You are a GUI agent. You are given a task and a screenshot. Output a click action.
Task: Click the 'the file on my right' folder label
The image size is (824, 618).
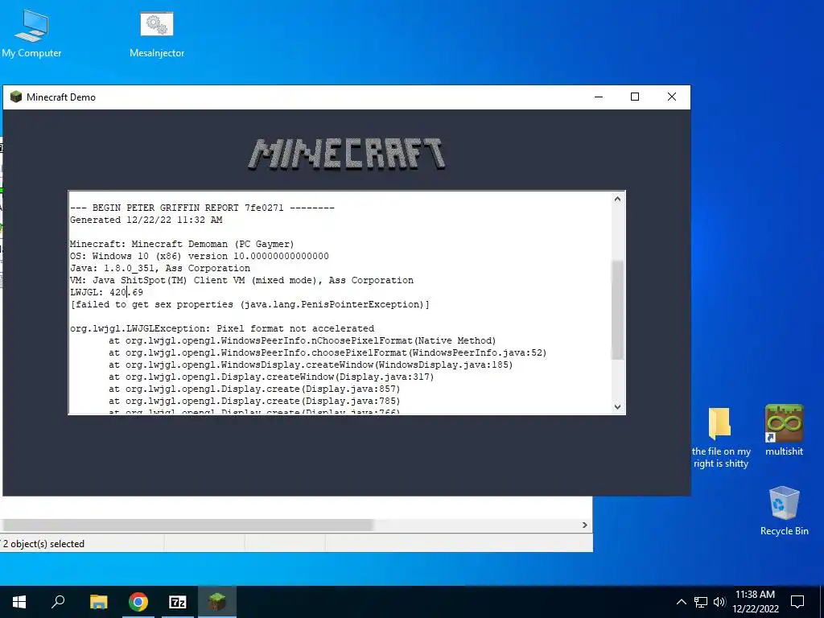(x=721, y=457)
